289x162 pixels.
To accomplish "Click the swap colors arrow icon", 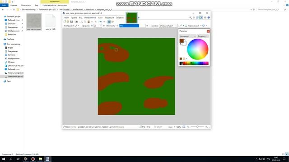I will [x=185, y=40].
